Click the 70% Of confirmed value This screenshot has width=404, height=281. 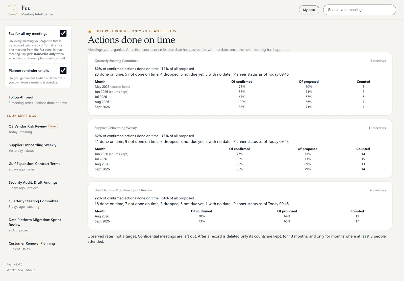pyautogui.click(x=201, y=216)
